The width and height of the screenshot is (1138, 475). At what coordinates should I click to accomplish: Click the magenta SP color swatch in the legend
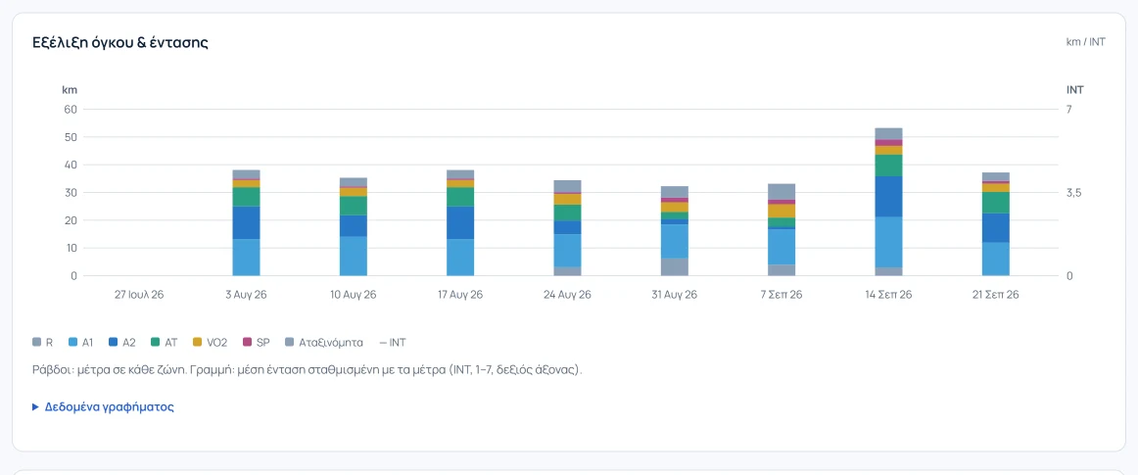click(x=247, y=342)
